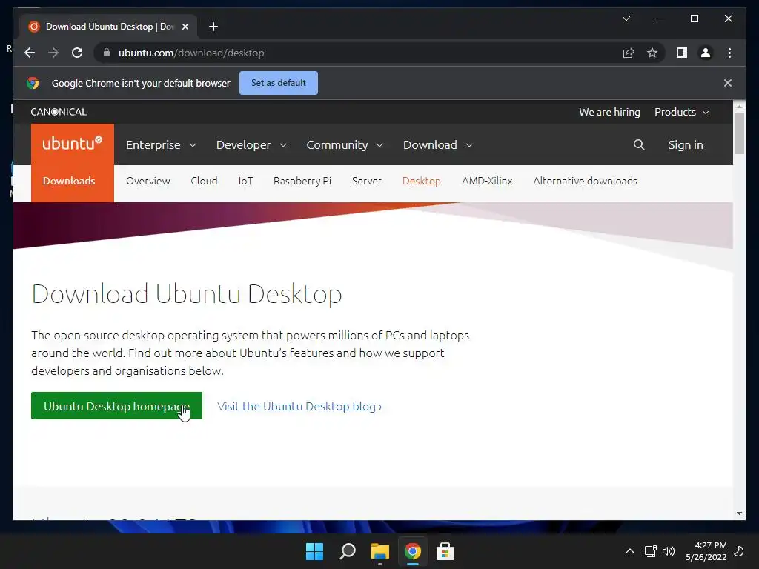Click the orange Ubuntu logo
Viewport: 759px width, 569px height.
[73, 144]
